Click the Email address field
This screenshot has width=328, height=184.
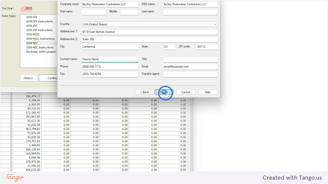pos(190,67)
